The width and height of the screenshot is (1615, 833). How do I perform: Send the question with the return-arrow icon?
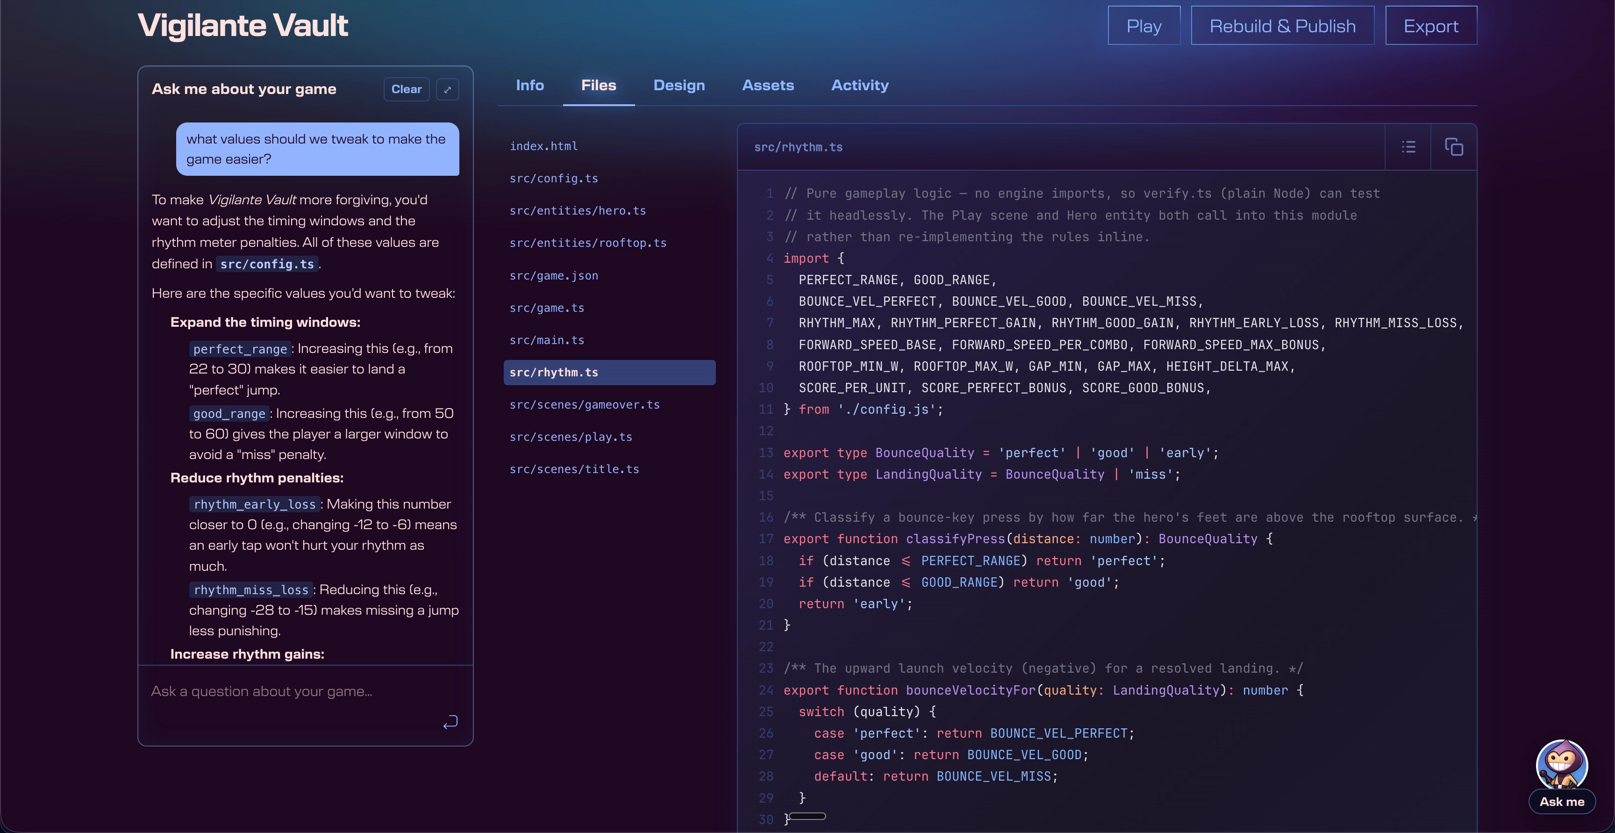[x=450, y=722]
